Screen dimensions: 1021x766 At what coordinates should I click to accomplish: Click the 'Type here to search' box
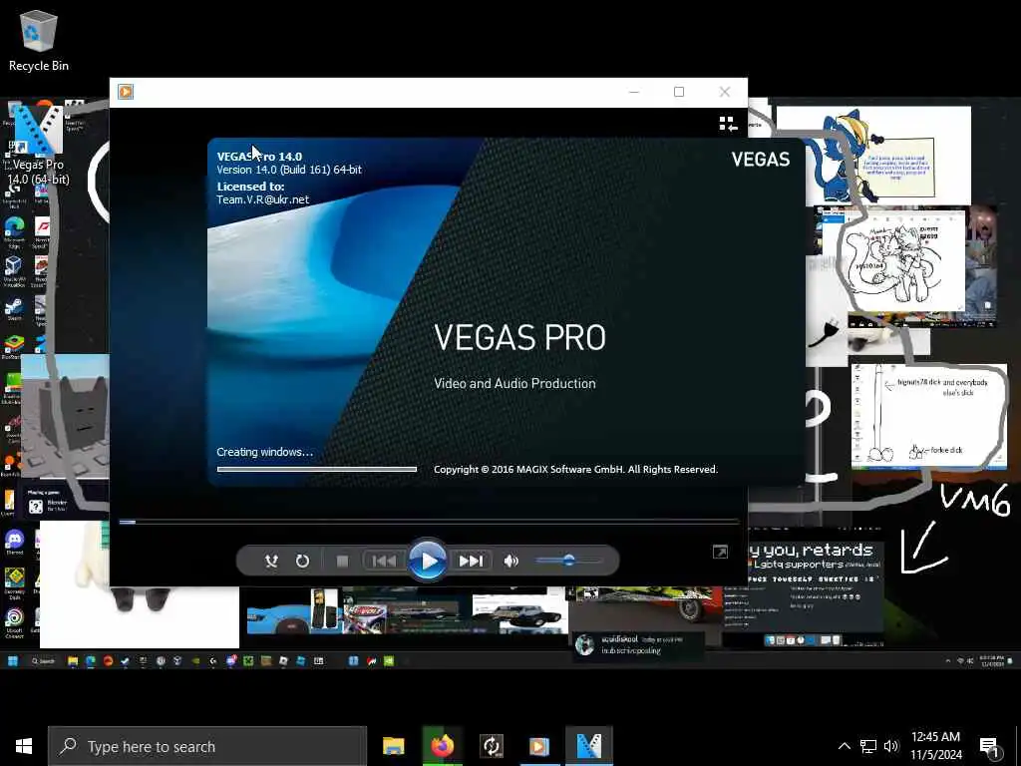(x=207, y=746)
